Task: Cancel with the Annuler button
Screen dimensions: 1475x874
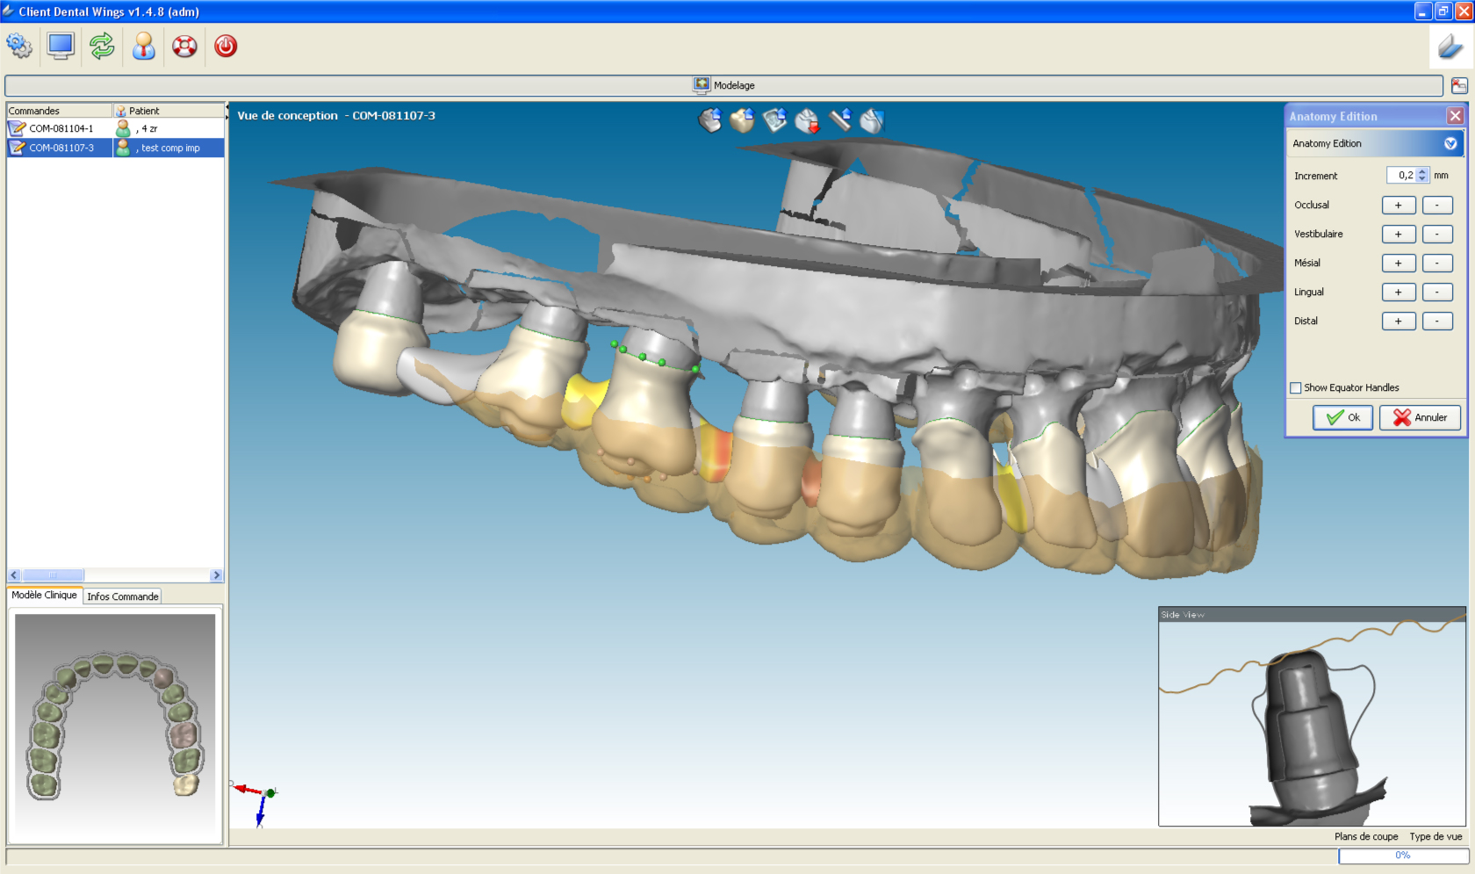Action: pos(1420,417)
